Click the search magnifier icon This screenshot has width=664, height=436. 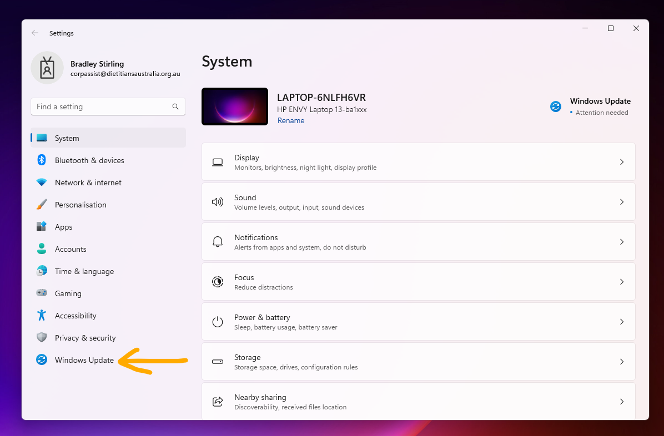tap(175, 107)
